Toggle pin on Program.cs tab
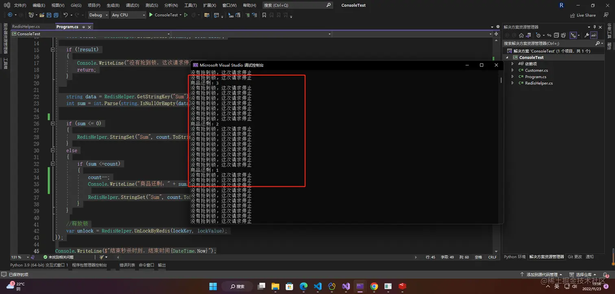Viewport: 615px width, 294px height. tap(84, 27)
